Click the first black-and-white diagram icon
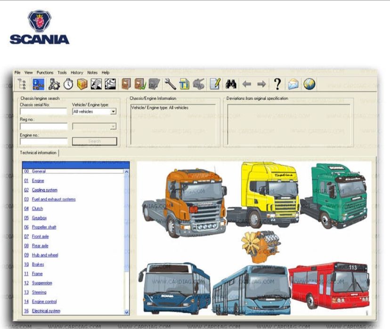The image size is (390, 329). pos(96,84)
